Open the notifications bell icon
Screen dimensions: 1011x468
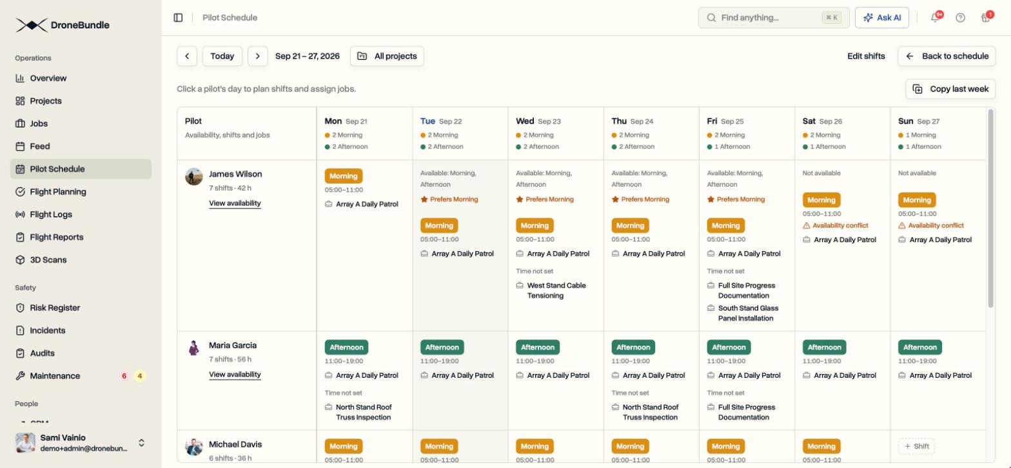point(936,17)
